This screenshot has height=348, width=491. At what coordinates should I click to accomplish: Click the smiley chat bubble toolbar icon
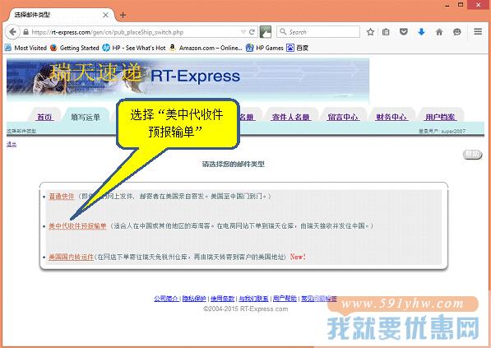click(x=457, y=32)
